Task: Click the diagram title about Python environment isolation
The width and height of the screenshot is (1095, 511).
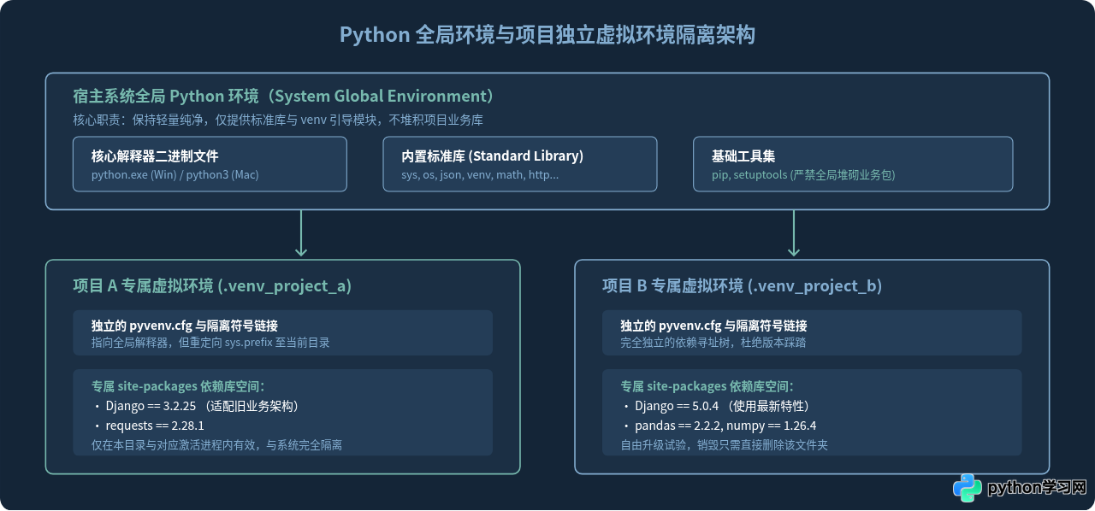Action: point(547,35)
